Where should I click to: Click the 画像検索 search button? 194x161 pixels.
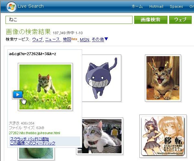151,20
